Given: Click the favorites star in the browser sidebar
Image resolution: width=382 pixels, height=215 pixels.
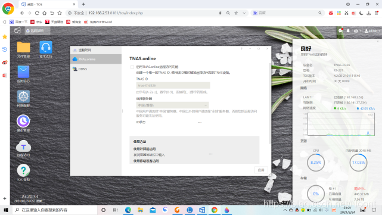Looking at the screenshot, I should tap(5, 37).
